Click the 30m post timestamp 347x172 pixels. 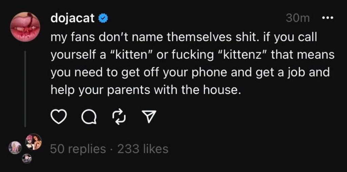pyautogui.click(x=298, y=18)
